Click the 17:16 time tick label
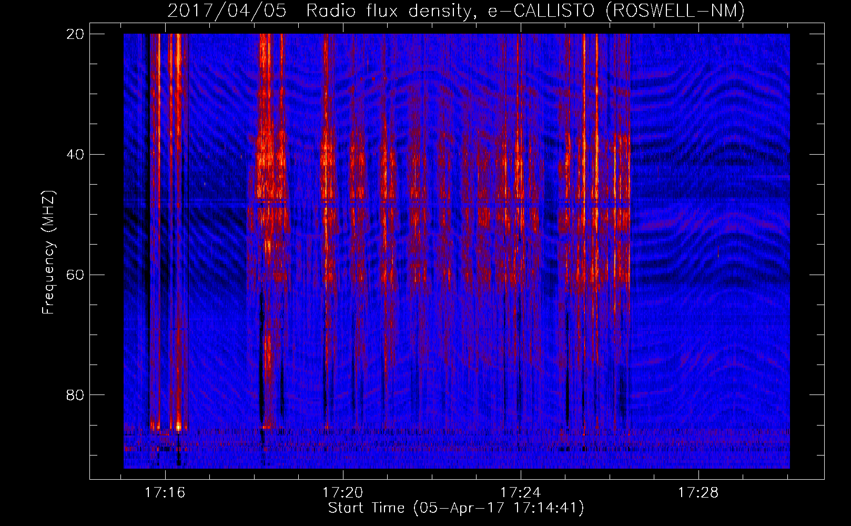The image size is (851, 526). [x=165, y=493]
